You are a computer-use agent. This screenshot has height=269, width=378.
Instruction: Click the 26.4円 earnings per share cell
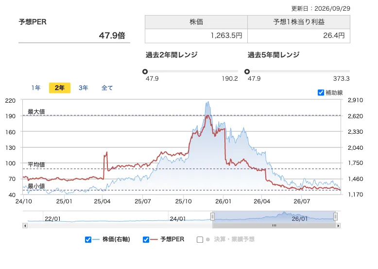[x=299, y=36]
